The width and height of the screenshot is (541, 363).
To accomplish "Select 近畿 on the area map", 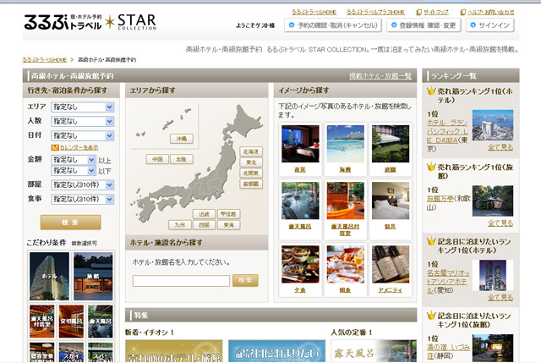I will (x=204, y=214).
